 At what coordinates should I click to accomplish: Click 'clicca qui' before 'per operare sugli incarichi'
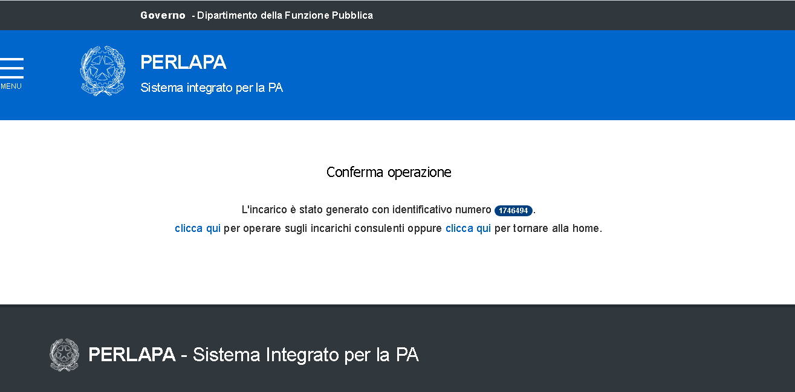pos(198,228)
